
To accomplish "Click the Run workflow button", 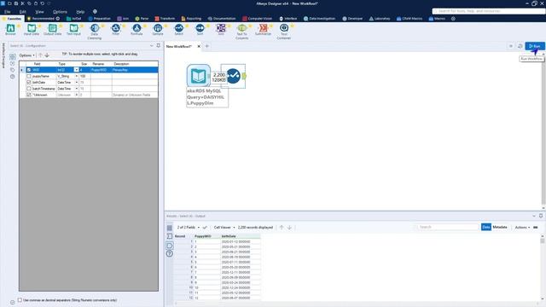I will pos(535,46).
